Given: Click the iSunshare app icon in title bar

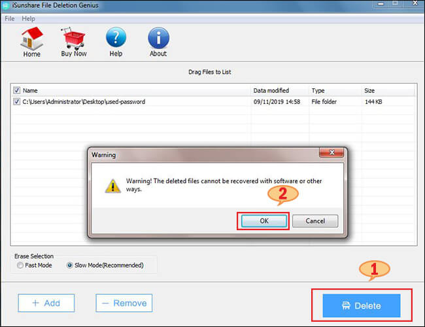Looking at the screenshot, I should 6,5.
